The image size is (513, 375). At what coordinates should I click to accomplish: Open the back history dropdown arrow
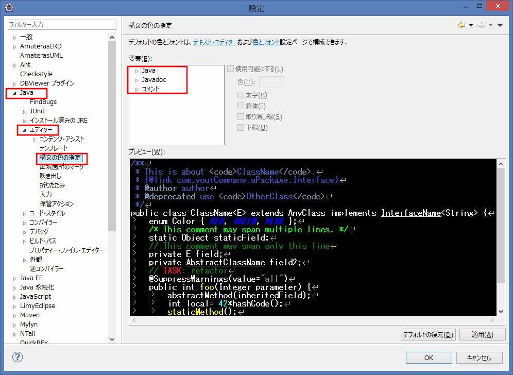[471, 25]
